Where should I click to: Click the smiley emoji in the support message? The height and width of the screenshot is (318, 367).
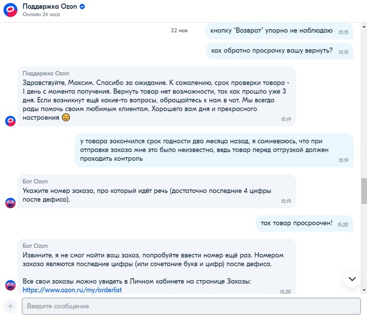(x=66, y=117)
